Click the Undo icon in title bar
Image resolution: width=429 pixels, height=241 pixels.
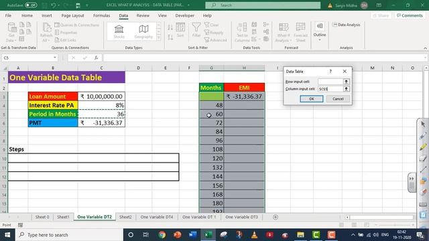[54, 5]
